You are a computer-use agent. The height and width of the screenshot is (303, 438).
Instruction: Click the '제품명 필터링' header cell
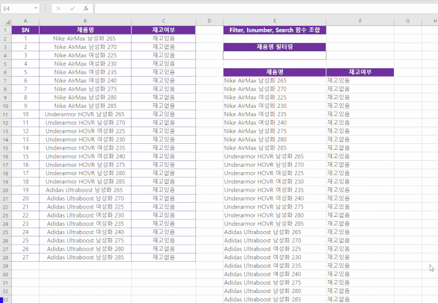275,47
